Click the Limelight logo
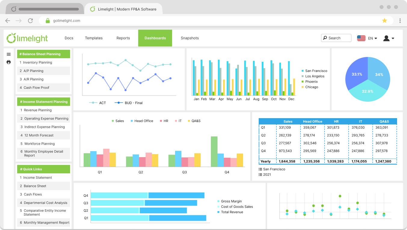Image resolution: width=407 pixels, height=230 pixels. pos(27,38)
